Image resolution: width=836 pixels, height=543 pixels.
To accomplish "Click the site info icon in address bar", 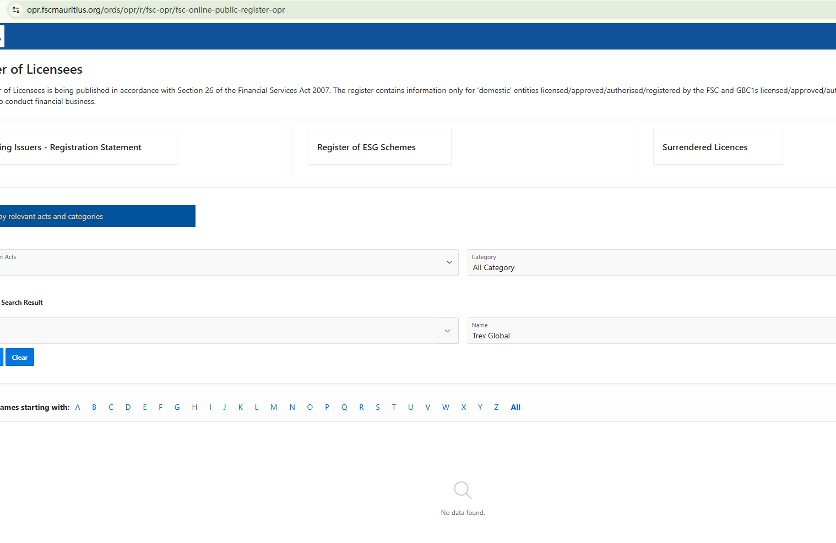I will point(16,10).
